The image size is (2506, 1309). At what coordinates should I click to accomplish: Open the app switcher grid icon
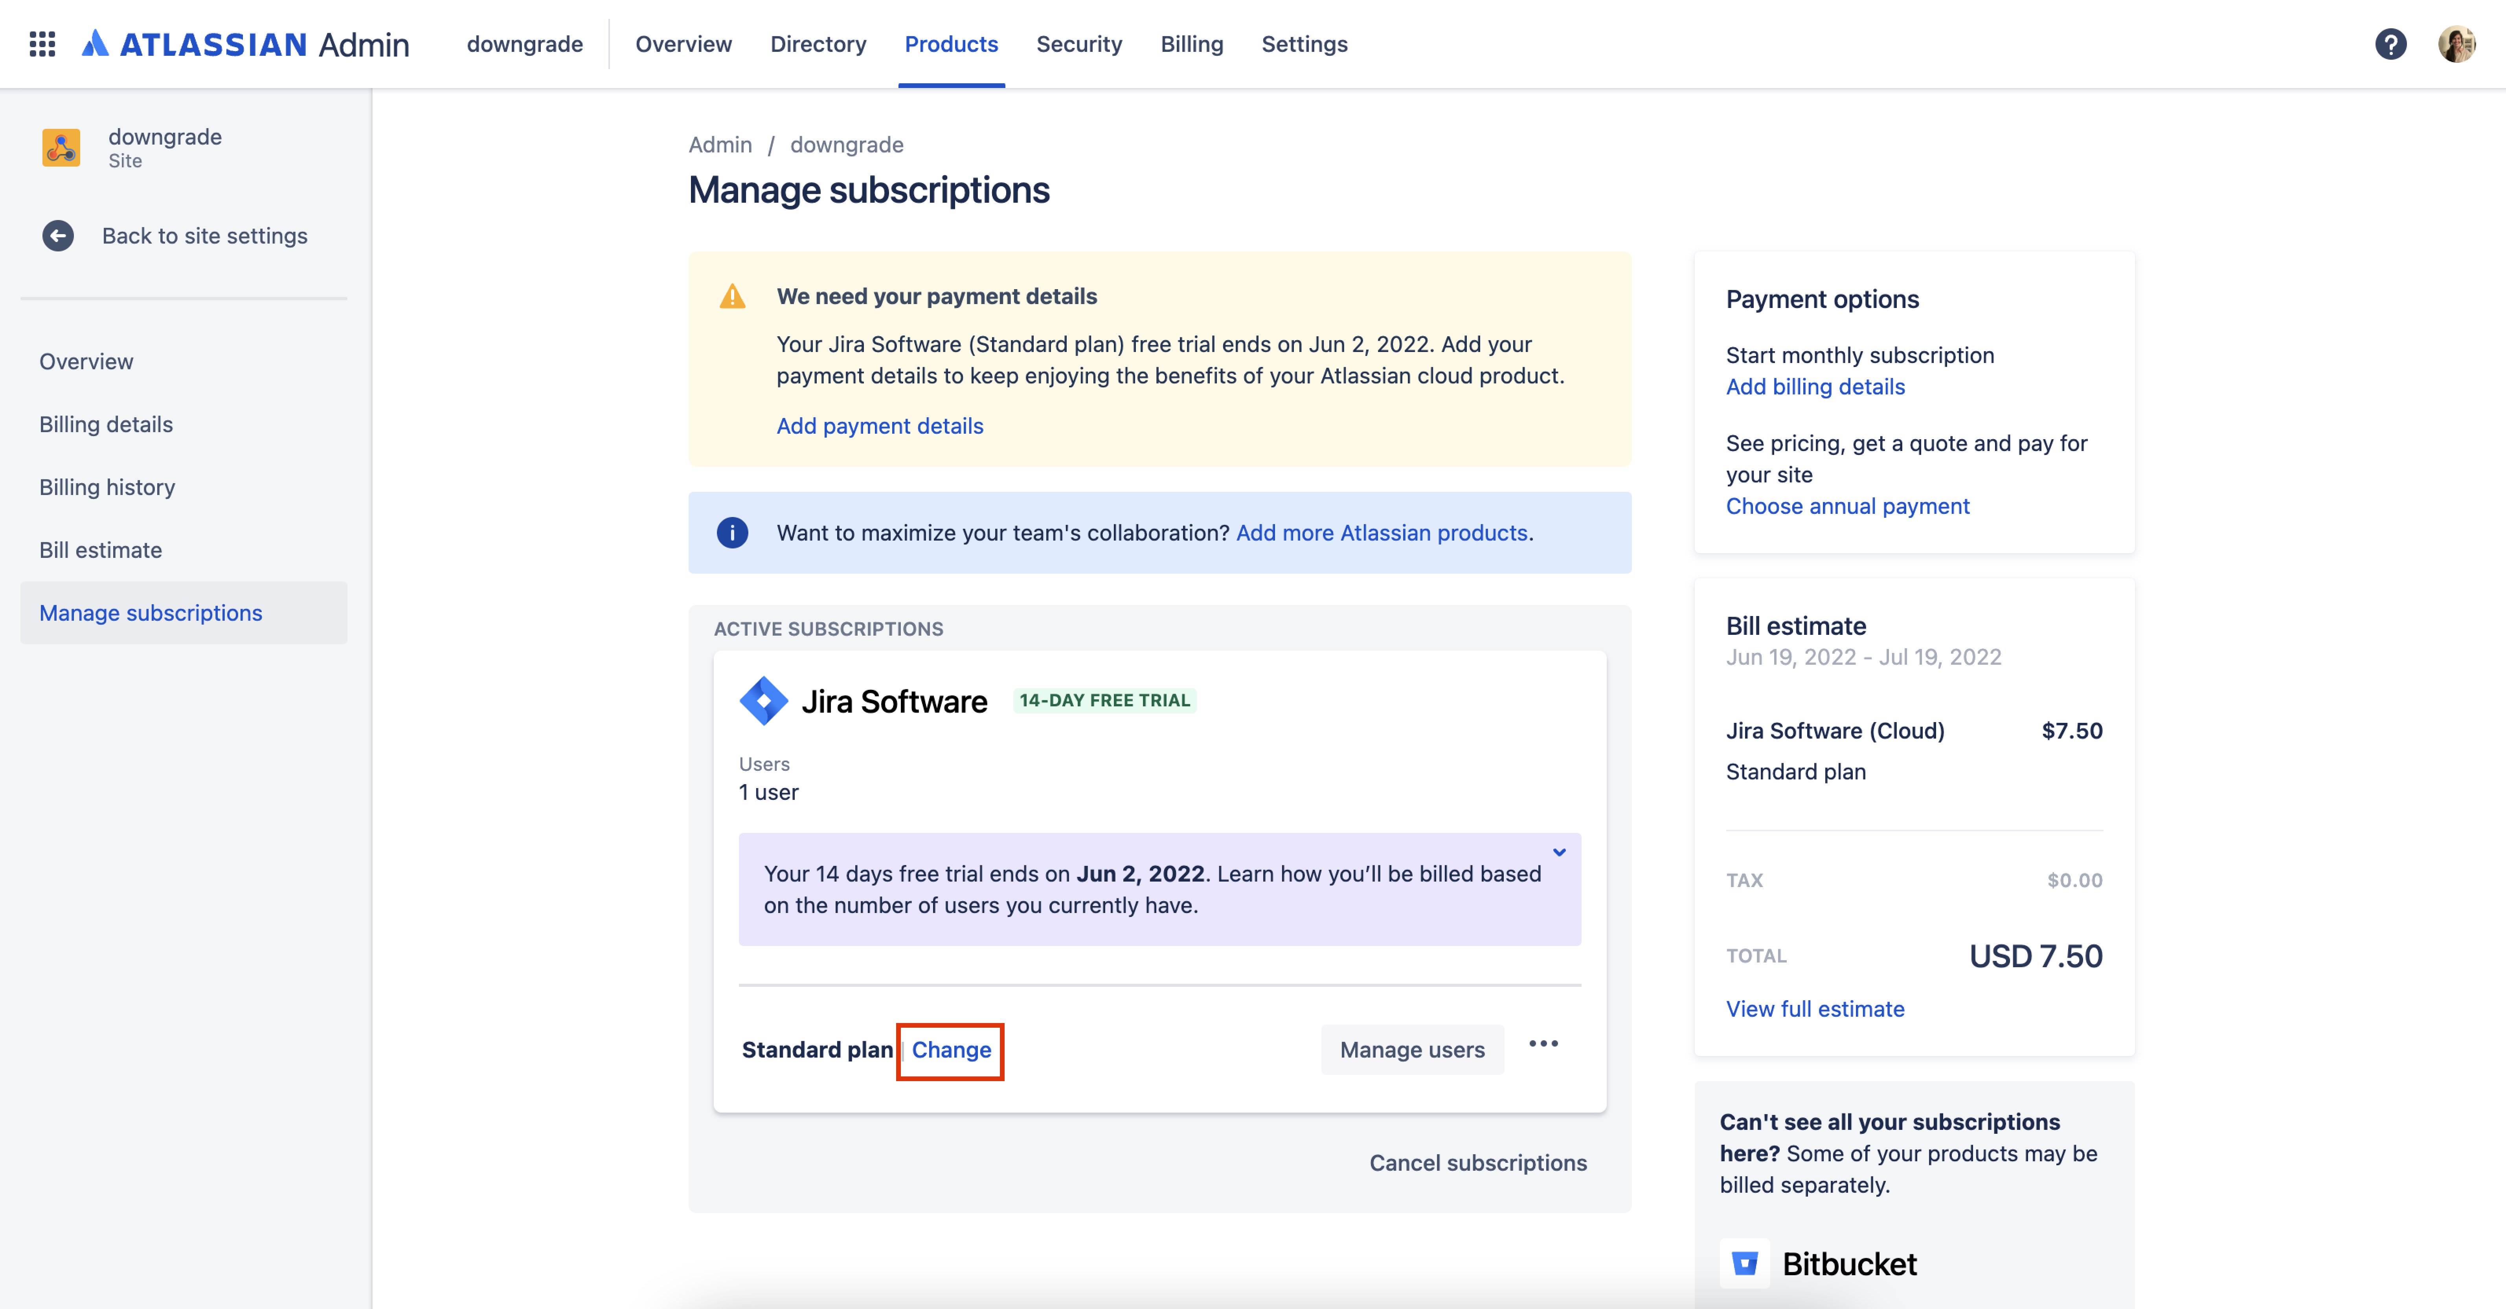[x=42, y=44]
